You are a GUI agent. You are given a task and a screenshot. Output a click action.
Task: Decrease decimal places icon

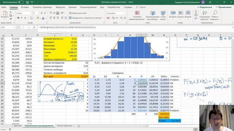[125, 18]
